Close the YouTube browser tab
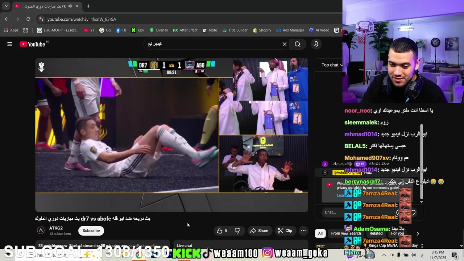 77,6
